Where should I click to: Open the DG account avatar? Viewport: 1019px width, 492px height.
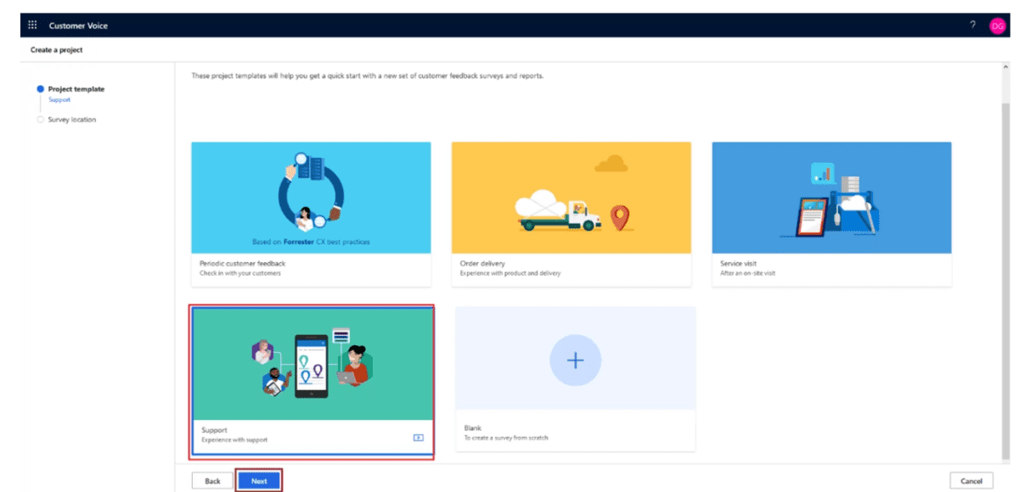click(999, 25)
